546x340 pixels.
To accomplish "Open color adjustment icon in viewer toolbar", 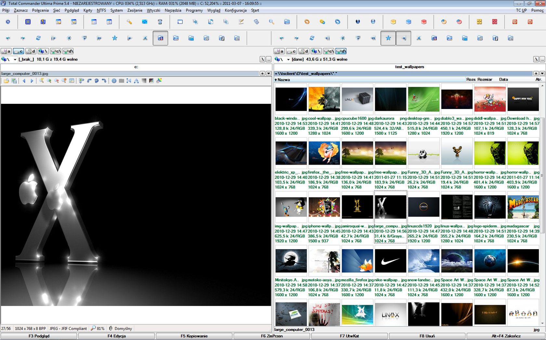I will [x=159, y=81].
